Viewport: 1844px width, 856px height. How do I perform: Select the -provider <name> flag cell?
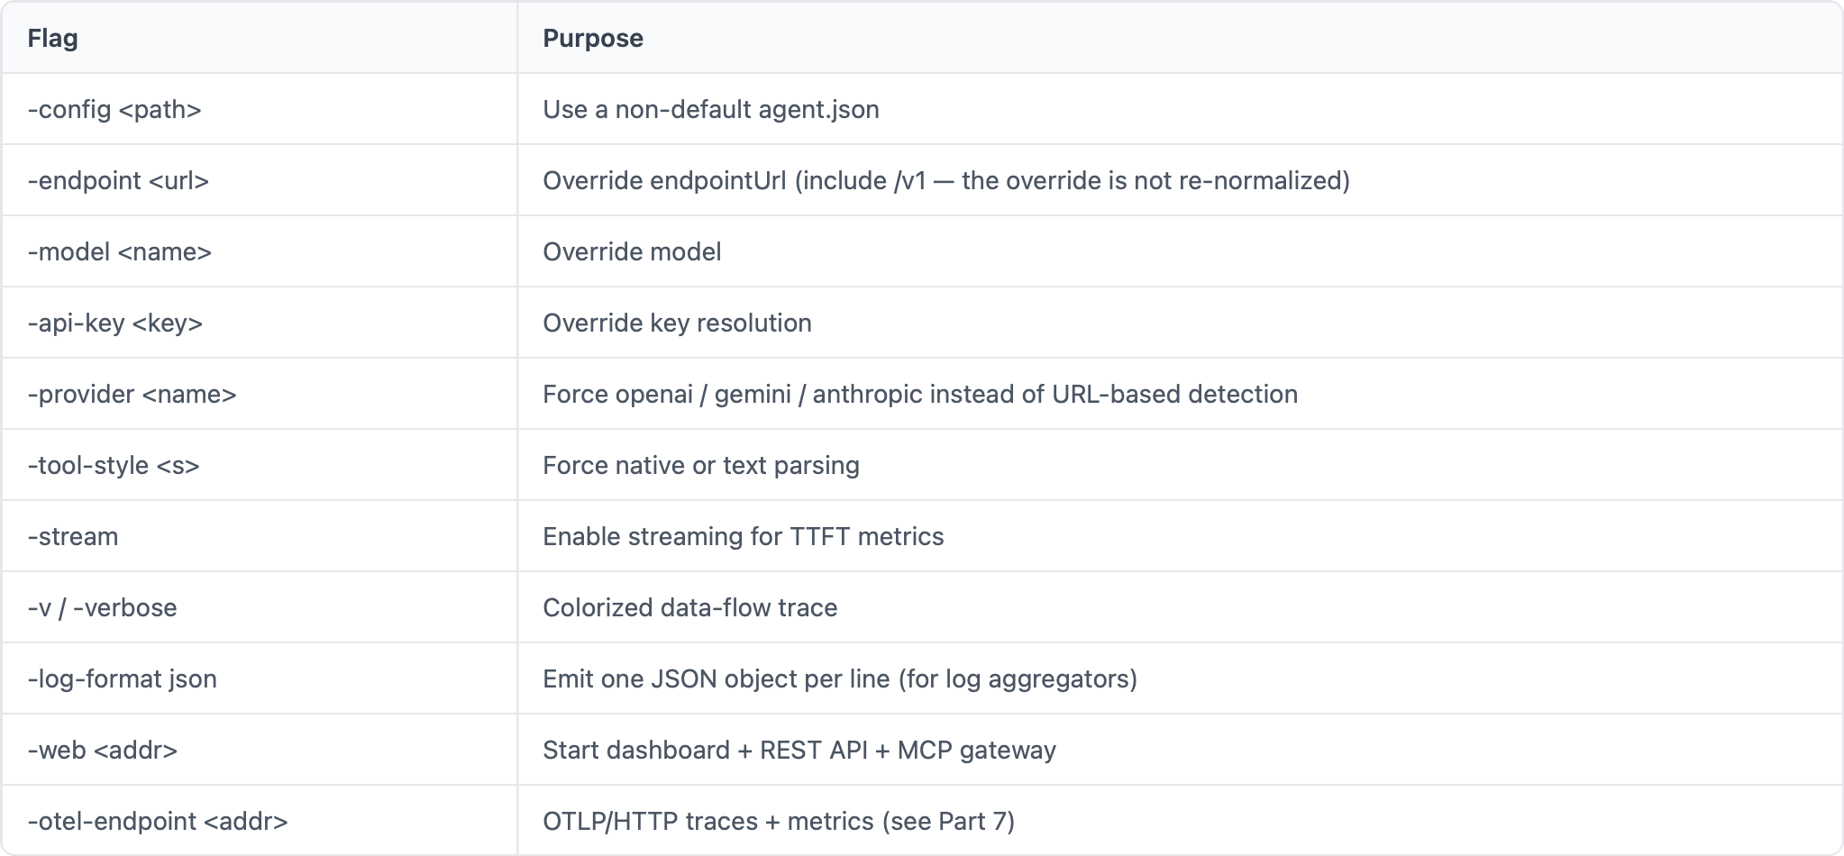pyautogui.click(x=260, y=394)
